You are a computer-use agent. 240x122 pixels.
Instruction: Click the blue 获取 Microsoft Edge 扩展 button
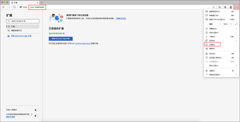[x=61, y=39]
